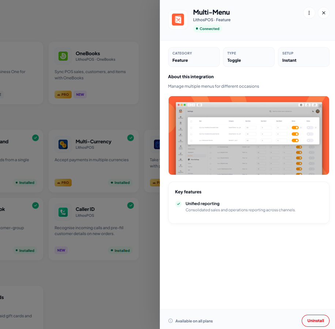
Task: Click the Category Feature info card
Action: (194, 57)
